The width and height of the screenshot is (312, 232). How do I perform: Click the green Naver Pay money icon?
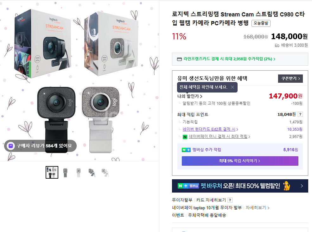coord(185,137)
